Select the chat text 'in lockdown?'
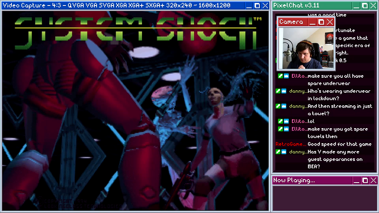This screenshot has height=213, width=379. click(323, 99)
